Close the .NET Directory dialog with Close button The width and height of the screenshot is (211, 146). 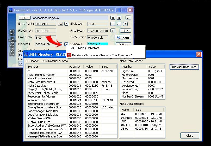click(190, 136)
